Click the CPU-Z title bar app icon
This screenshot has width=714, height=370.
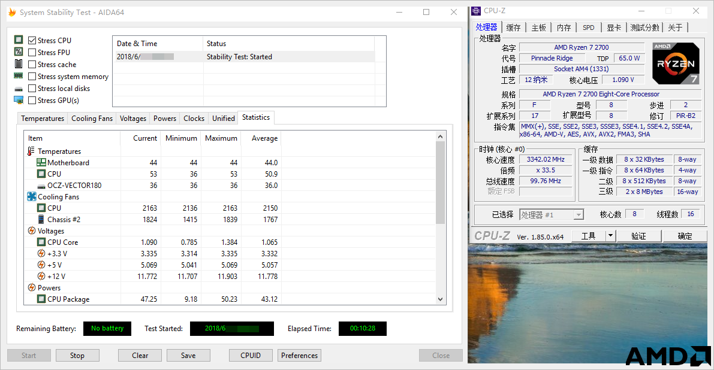[476, 11]
